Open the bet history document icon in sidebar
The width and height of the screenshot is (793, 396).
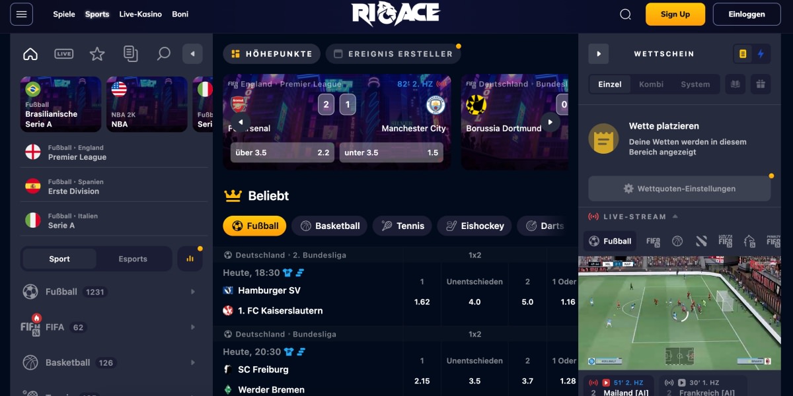[131, 54]
